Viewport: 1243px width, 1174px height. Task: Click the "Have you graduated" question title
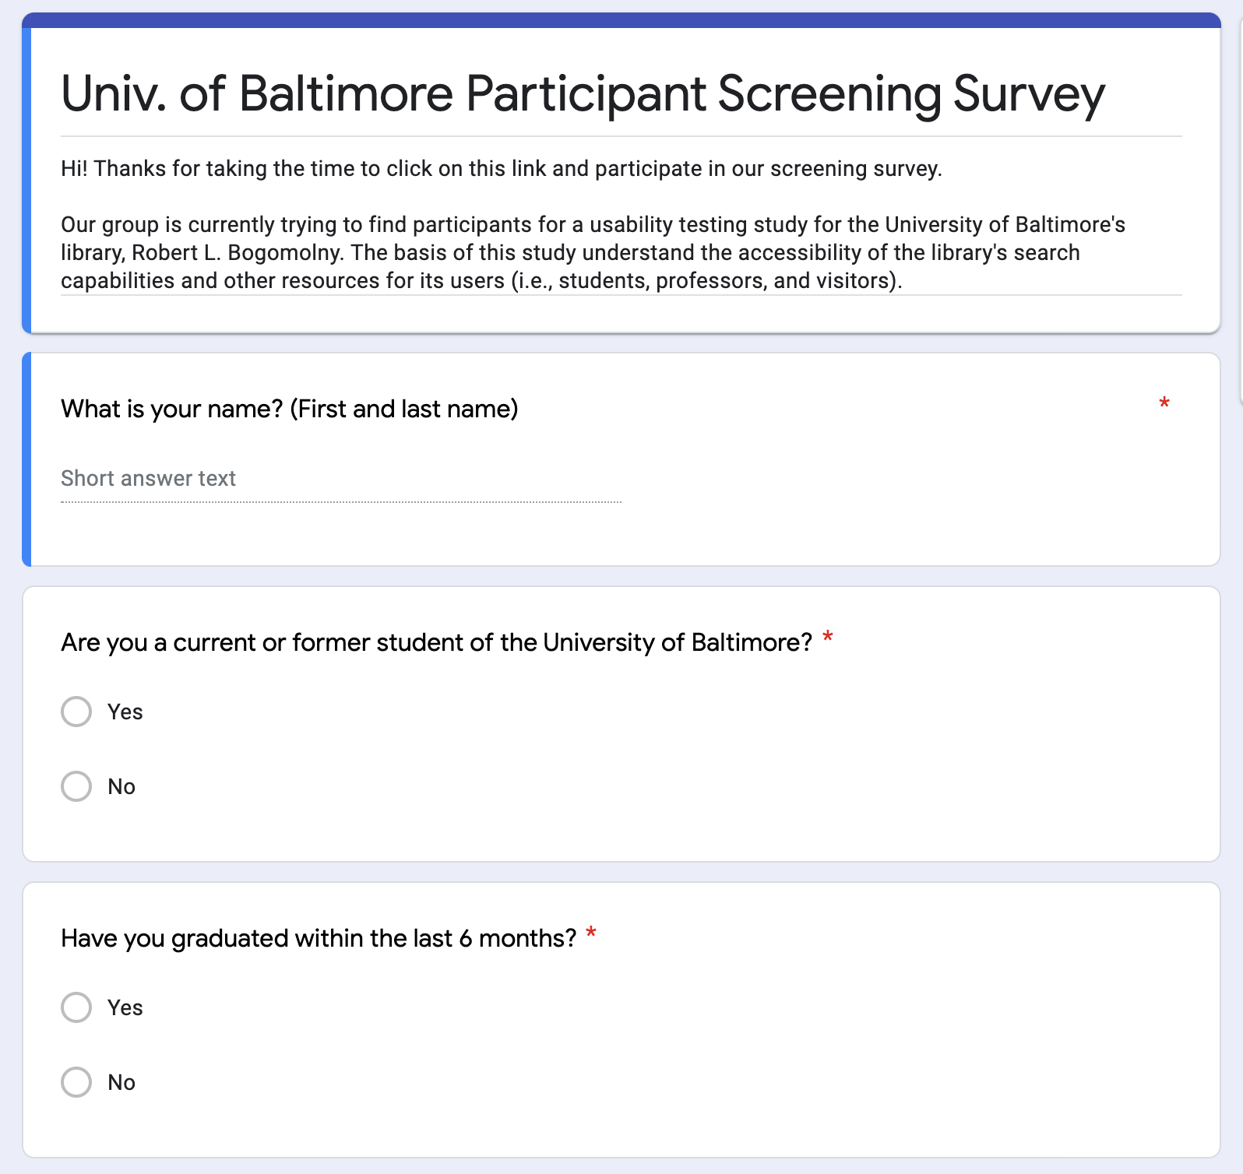point(319,939)
